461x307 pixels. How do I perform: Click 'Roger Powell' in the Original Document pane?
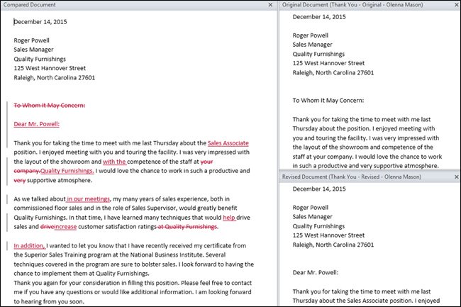(311, 35)
